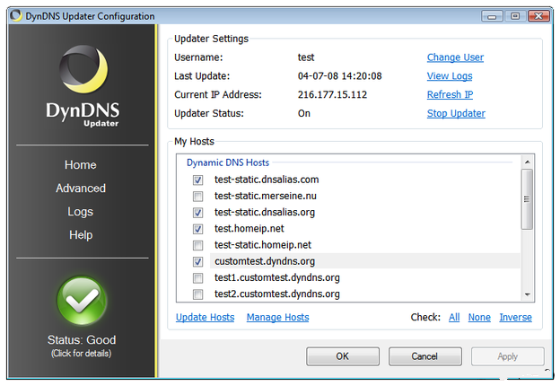This screenshot has width=560, height=386.
Task: Select Inverse to invert checked hosts
Action: coord(515,317)
